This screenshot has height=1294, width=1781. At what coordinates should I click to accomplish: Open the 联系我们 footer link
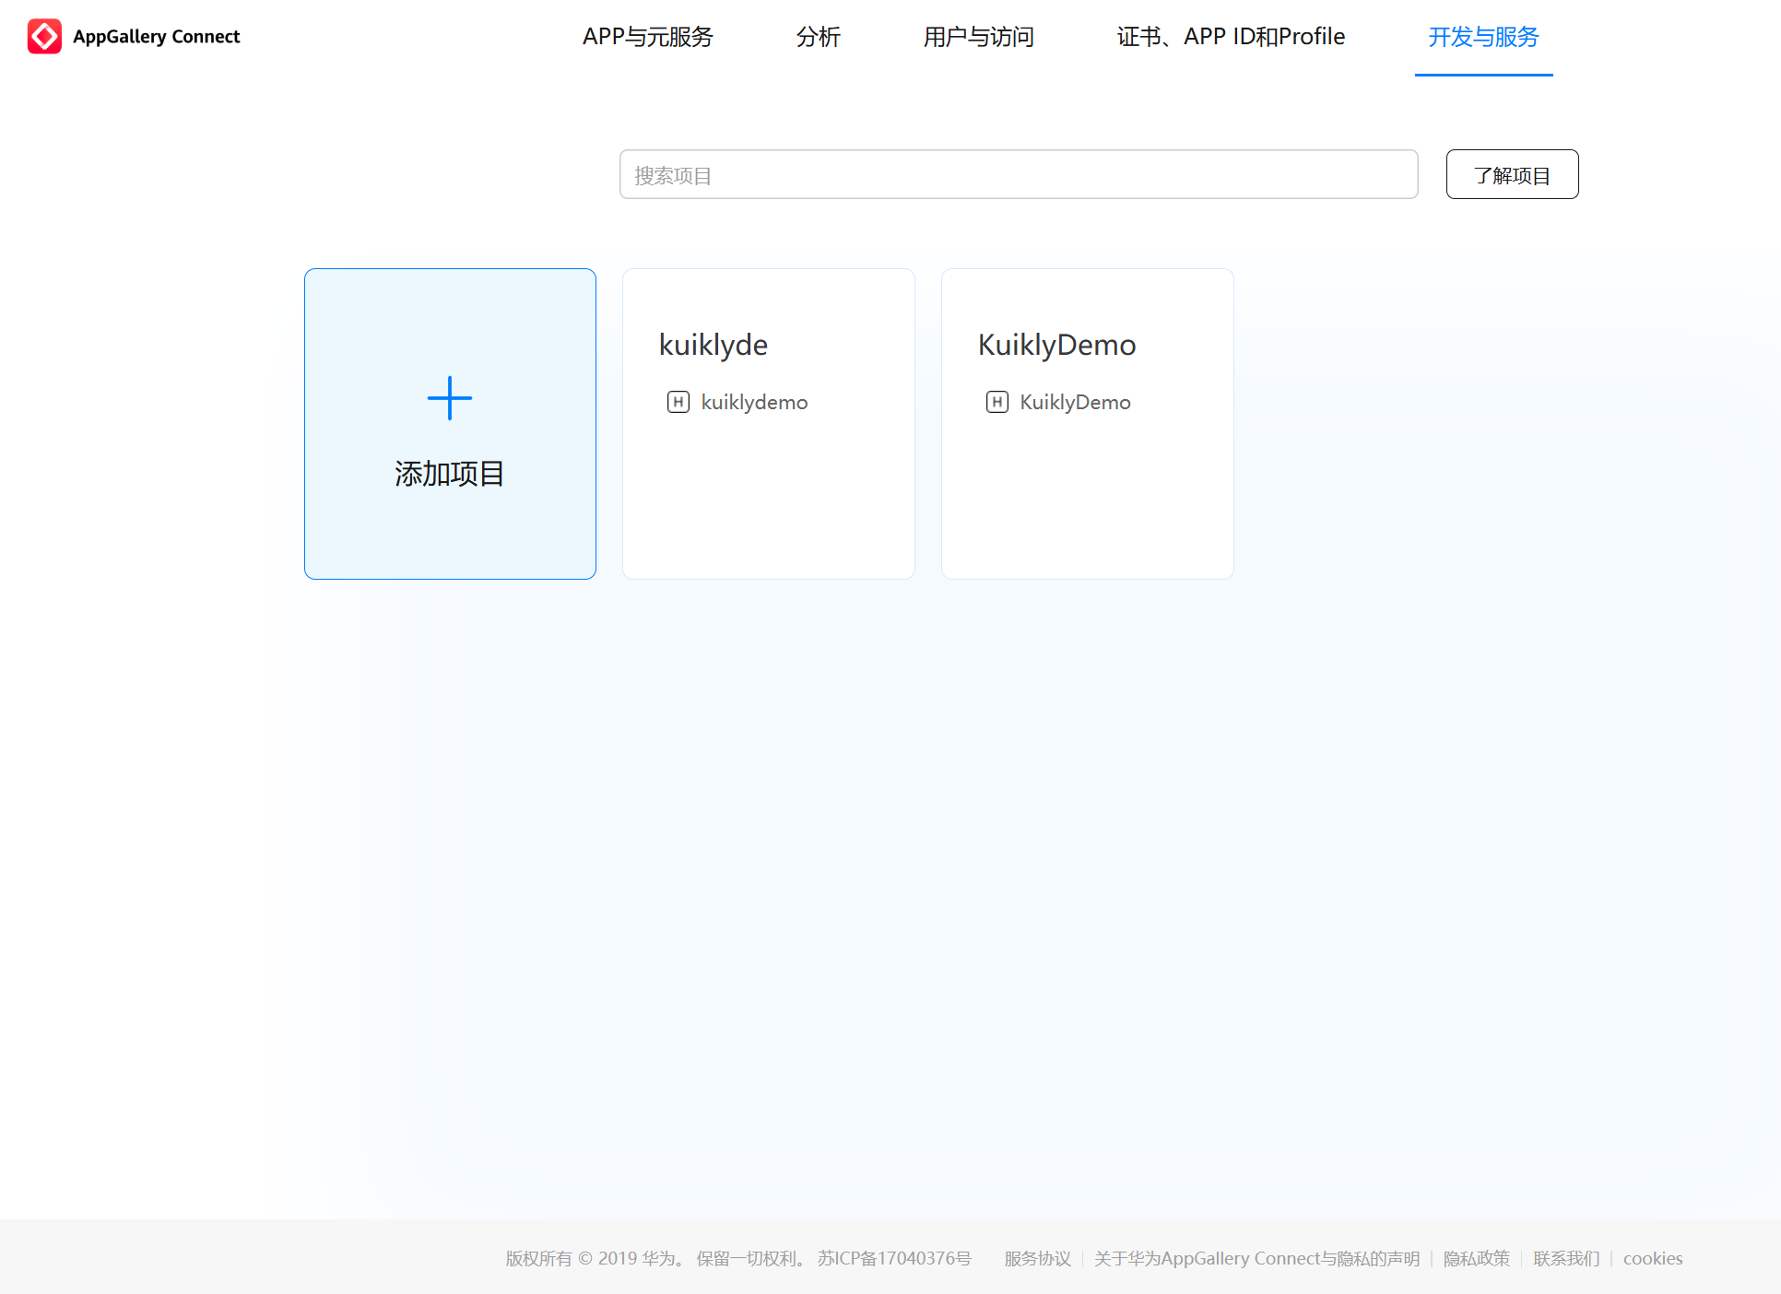pyautogui.click(x=1566, y=1257)
